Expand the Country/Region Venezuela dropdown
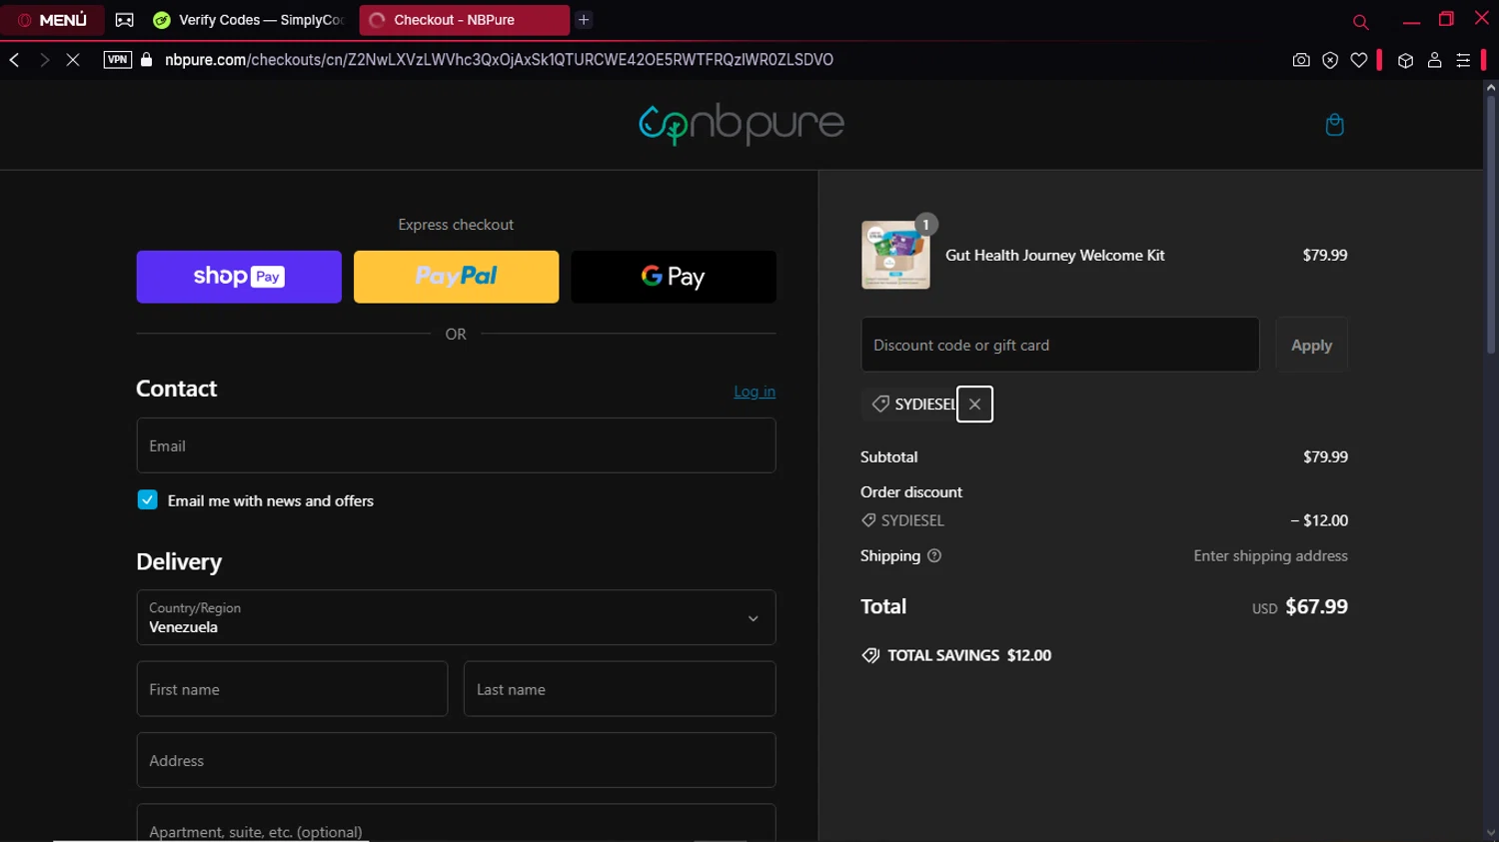The image size is (1499, 842). click(x=456, y=617)
